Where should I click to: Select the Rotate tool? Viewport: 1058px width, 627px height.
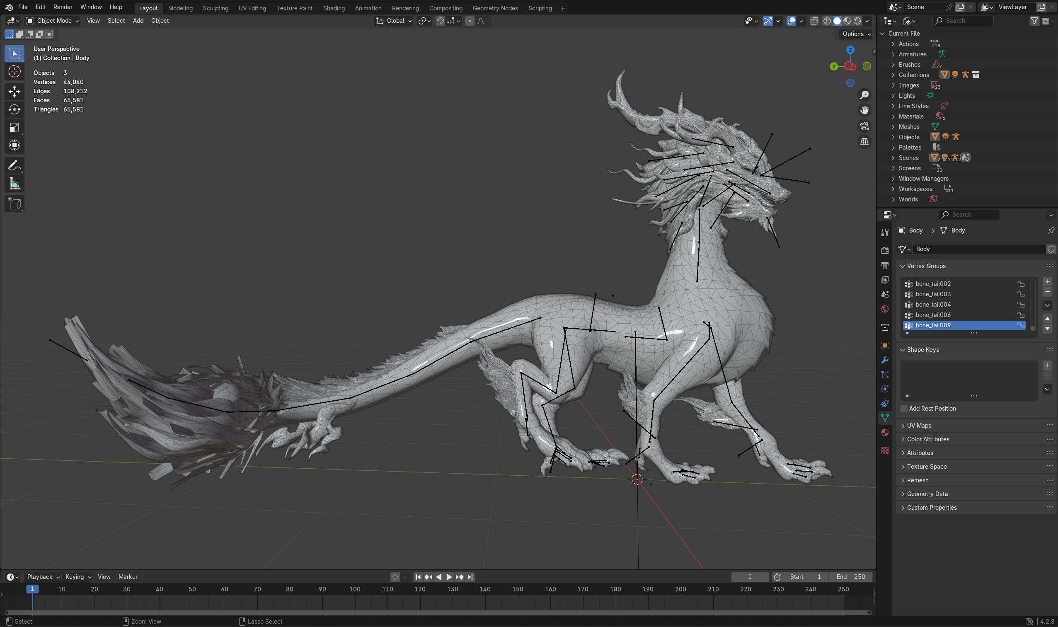[15, 109]
